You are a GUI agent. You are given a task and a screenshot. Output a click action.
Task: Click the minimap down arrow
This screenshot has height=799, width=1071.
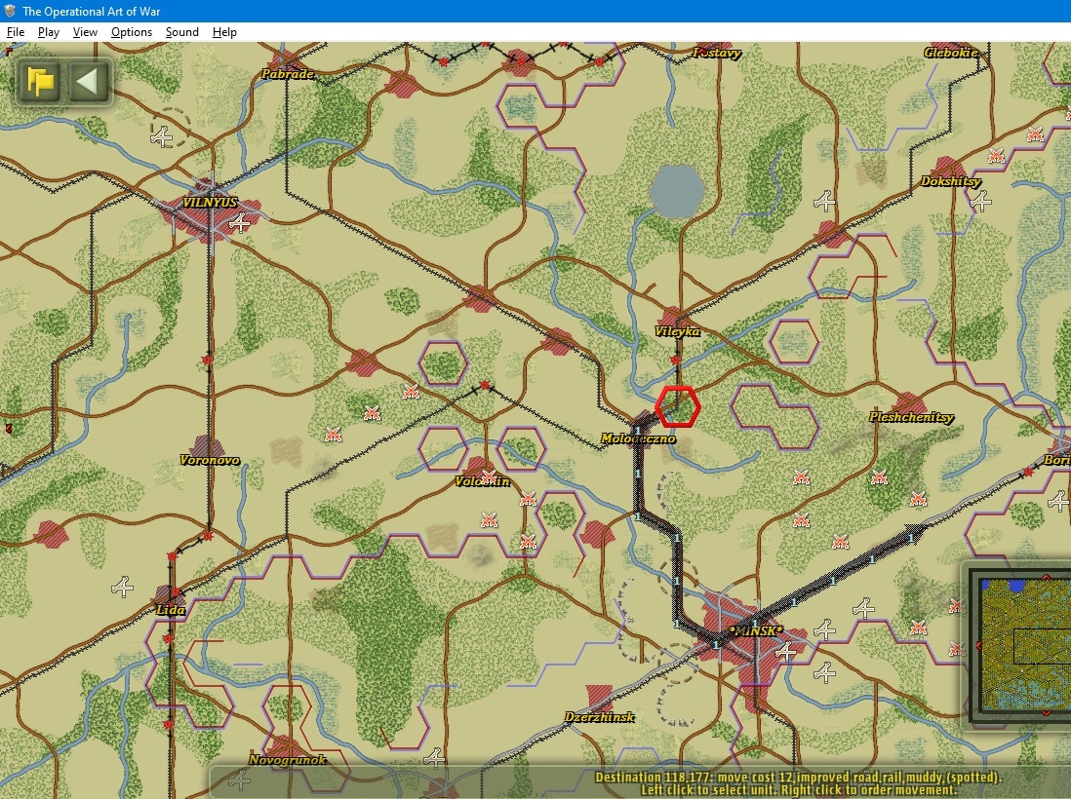click(1046, 713)
